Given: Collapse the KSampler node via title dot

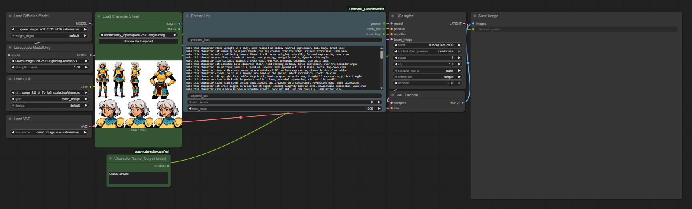Looking at the screenshot, I should click(393, 16).
